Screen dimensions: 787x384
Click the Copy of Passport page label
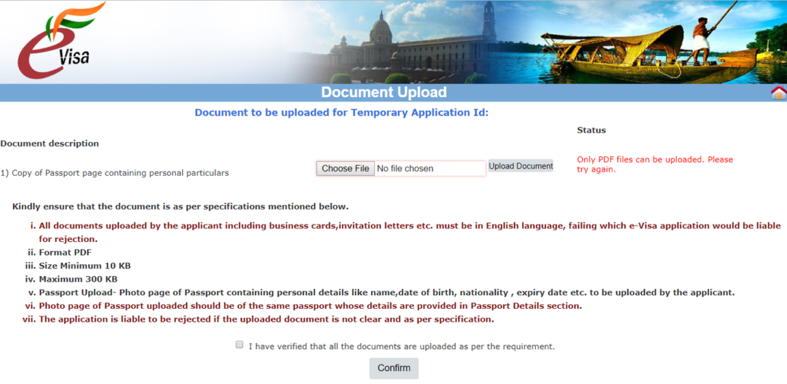[x=114, y=173]
